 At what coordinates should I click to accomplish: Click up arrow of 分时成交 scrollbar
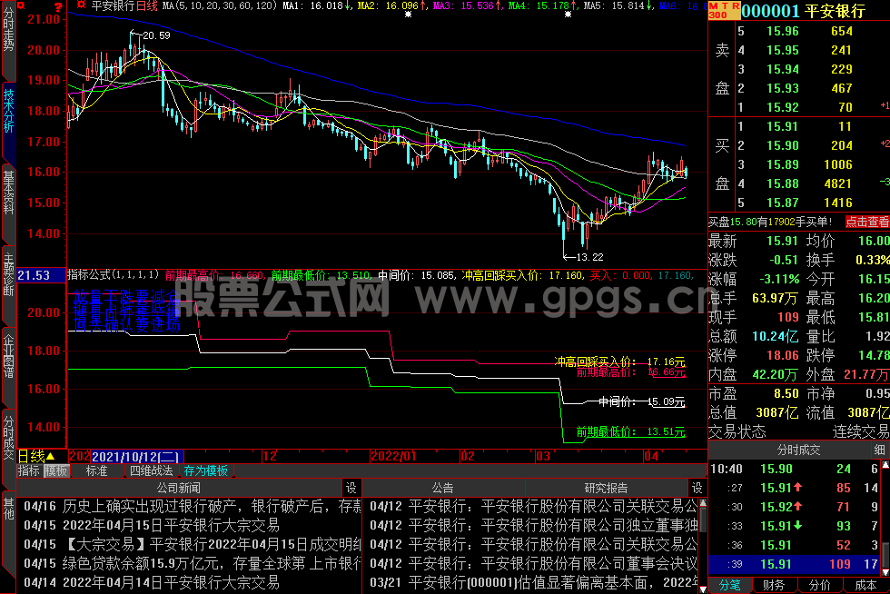(x=885, y=465)
